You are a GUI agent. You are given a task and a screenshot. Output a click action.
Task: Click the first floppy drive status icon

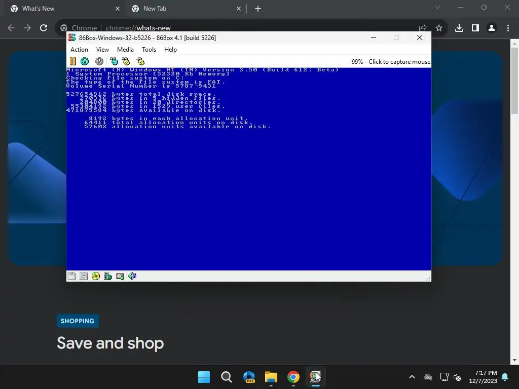(x=71, y=276)
